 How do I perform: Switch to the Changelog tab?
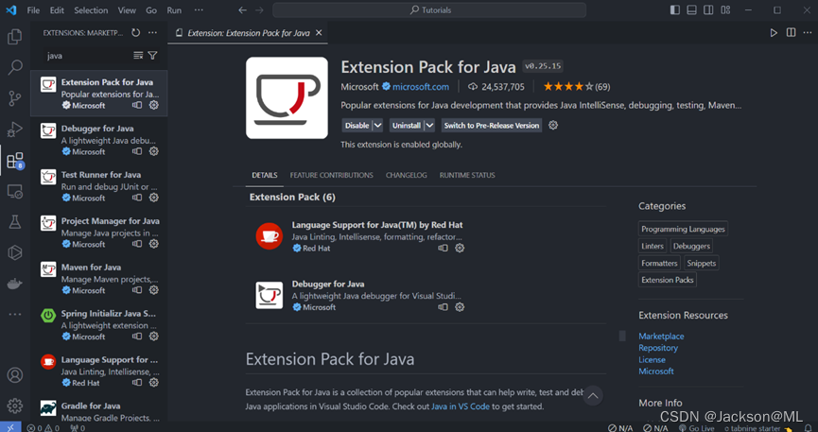point(406,175)
